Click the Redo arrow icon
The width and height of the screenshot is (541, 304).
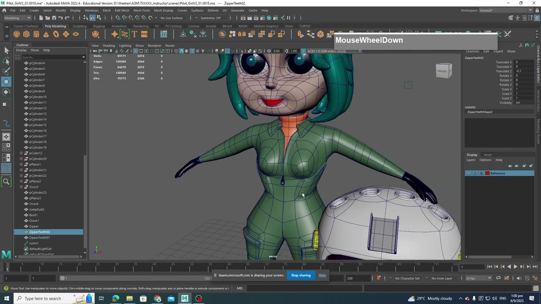(x=67, y=18)
